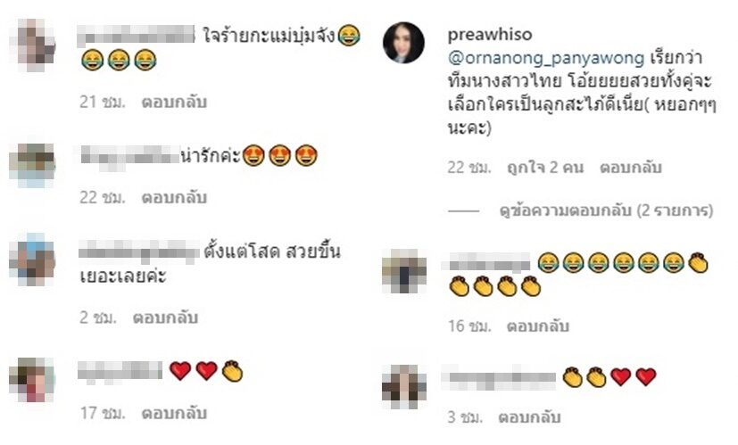Open avatar beside the 16-hour laughing comment

pyautogui.click(x=404, y=271)
